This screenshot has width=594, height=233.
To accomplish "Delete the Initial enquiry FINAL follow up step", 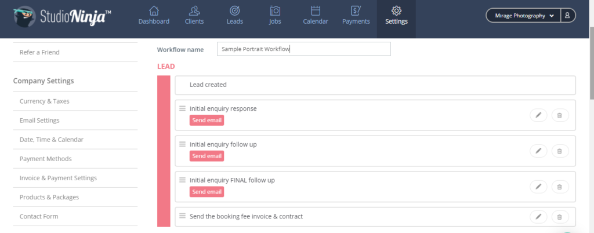I will tap(560, 187).
